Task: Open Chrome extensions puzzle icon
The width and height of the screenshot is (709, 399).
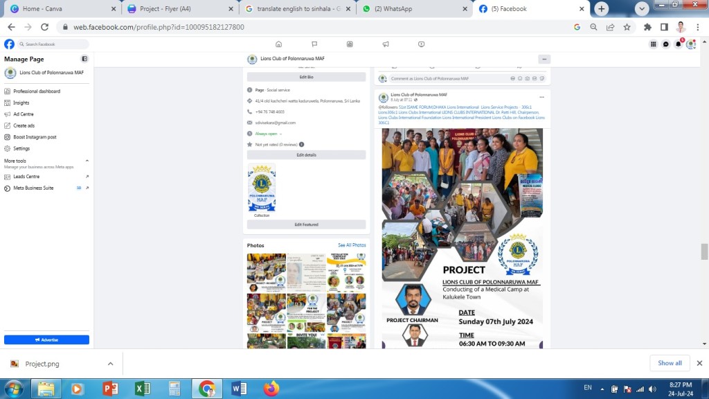Action: 647,27
